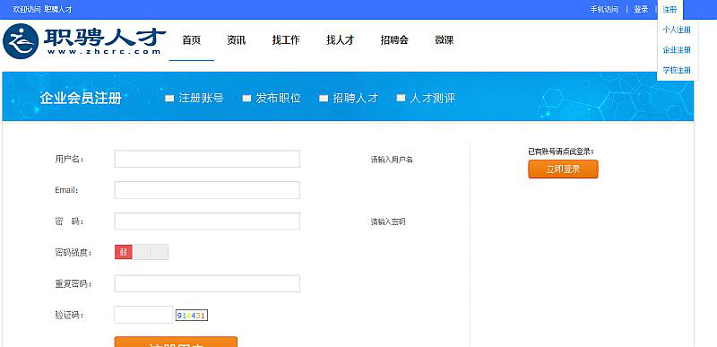Click the 招聘人才 step icon
717x347 pixels.
(324, 99)
